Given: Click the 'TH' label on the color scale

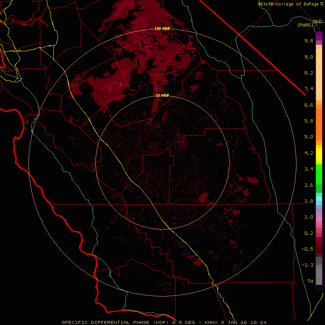Looking at the screenshot, I should pos(310,281).
